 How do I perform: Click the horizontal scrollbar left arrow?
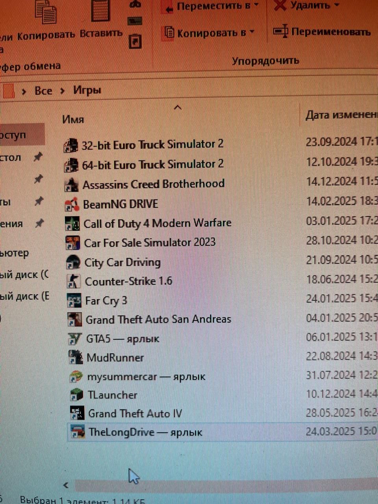click(x=66, y=485)
